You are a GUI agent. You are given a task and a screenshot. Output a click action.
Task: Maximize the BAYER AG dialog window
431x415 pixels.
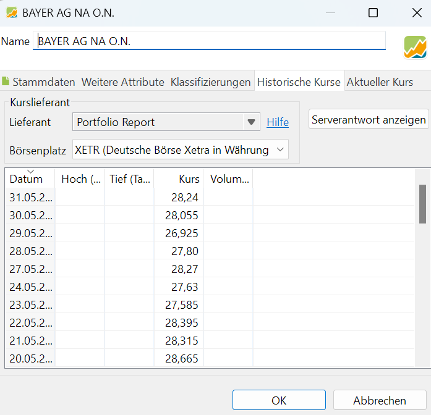point(373,12)
